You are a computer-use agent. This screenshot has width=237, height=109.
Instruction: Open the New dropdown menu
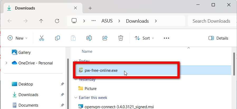pyautogui.click(x=18, y=38)
